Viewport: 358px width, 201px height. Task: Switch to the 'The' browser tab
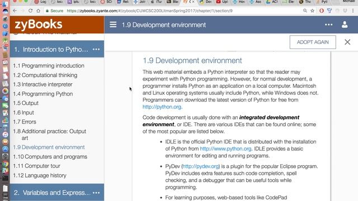click(x=305, y=2)
